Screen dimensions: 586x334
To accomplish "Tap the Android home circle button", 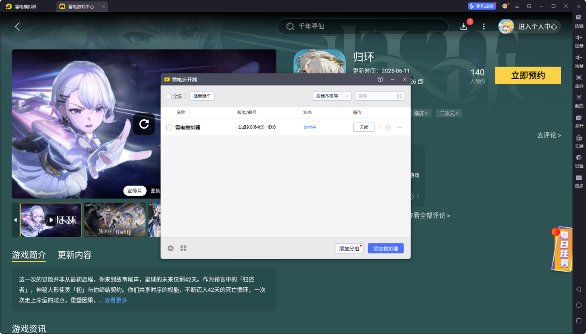I will tap(579, 305).
